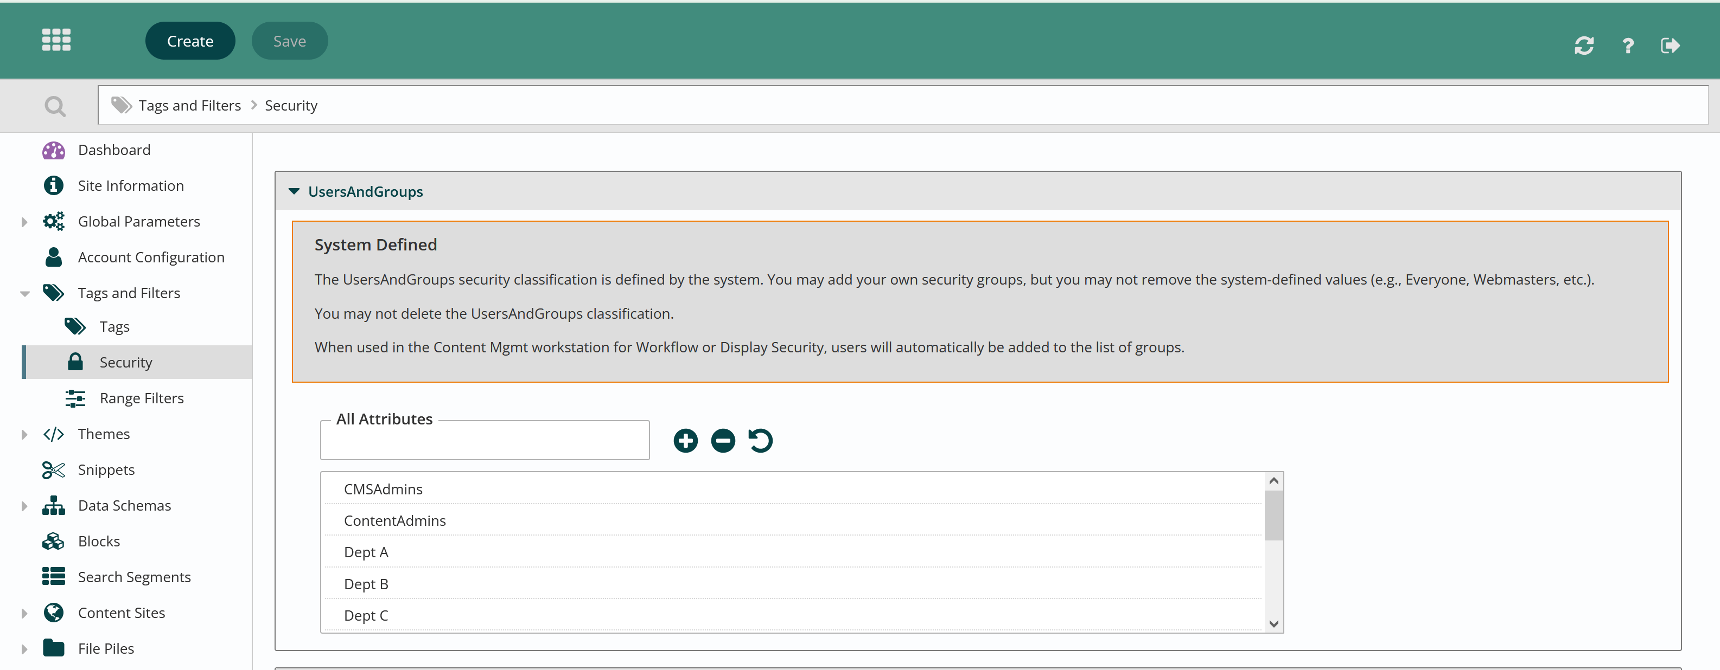This screenshot has height=670, width=1720.
Task: Click the search magnifier icon
Action: [55, 106]
